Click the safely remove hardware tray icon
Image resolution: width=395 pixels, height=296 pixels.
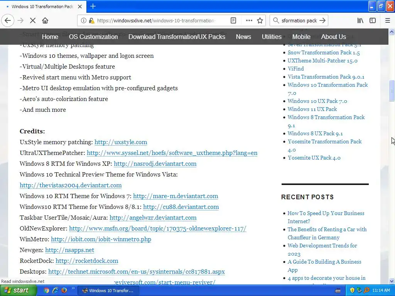(x=359, y=291)
